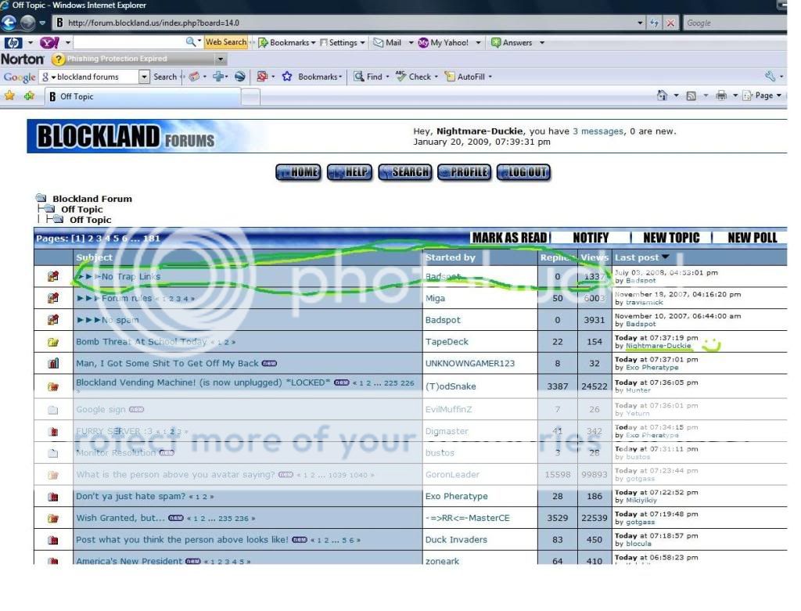The width and height of the screenshot is (801, 611).
Task: Open the My Yahoo! dropdown arrow
Action: pyautogui.click(x=478, y=43)
